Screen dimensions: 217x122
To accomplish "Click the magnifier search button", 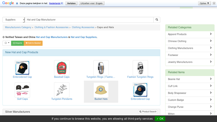I will coord(157,20).
